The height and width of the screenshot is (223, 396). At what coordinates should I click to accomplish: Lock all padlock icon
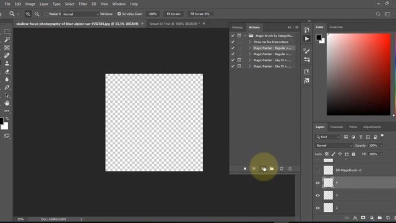(353, 154)
